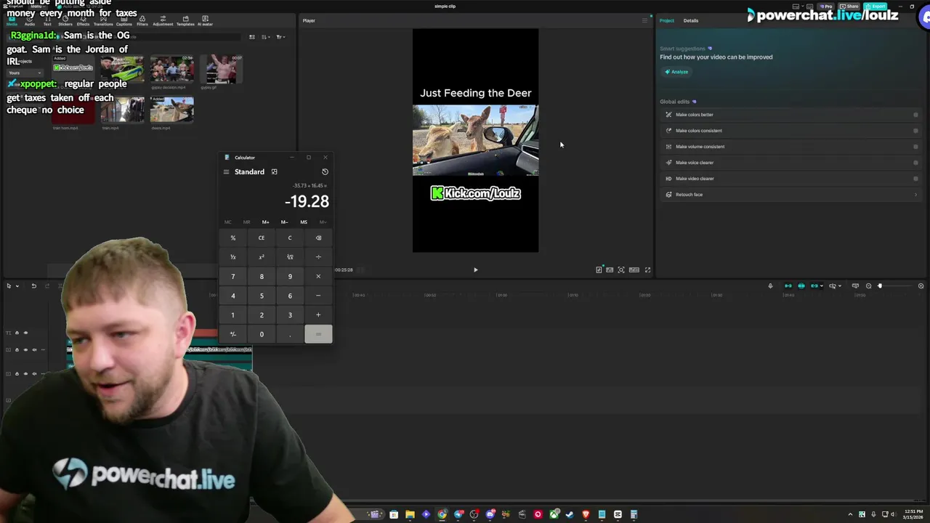Play the preview in Player

coord(476,270)
